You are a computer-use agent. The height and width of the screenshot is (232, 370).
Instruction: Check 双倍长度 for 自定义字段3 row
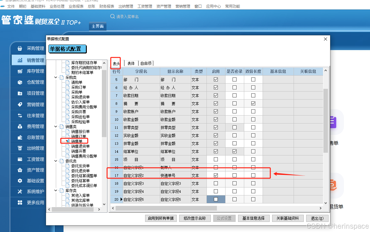253,183
